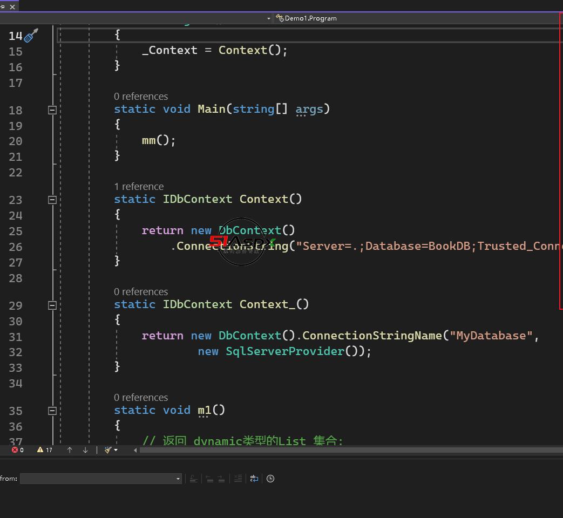Click 'SqlServerProvider' on line 32
The height and width of the screenshot is (518, 563).
click(x=285, y=351)
